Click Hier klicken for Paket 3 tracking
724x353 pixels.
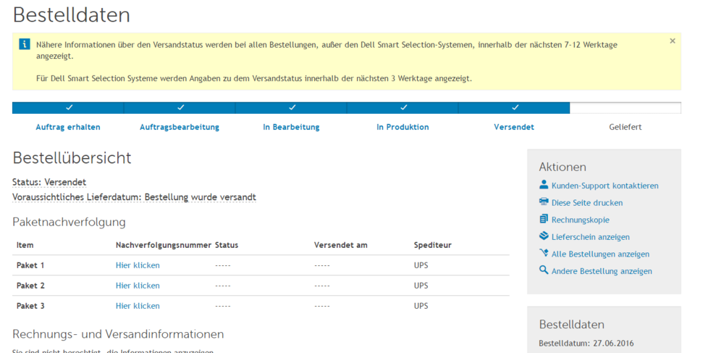coord(138,306)
